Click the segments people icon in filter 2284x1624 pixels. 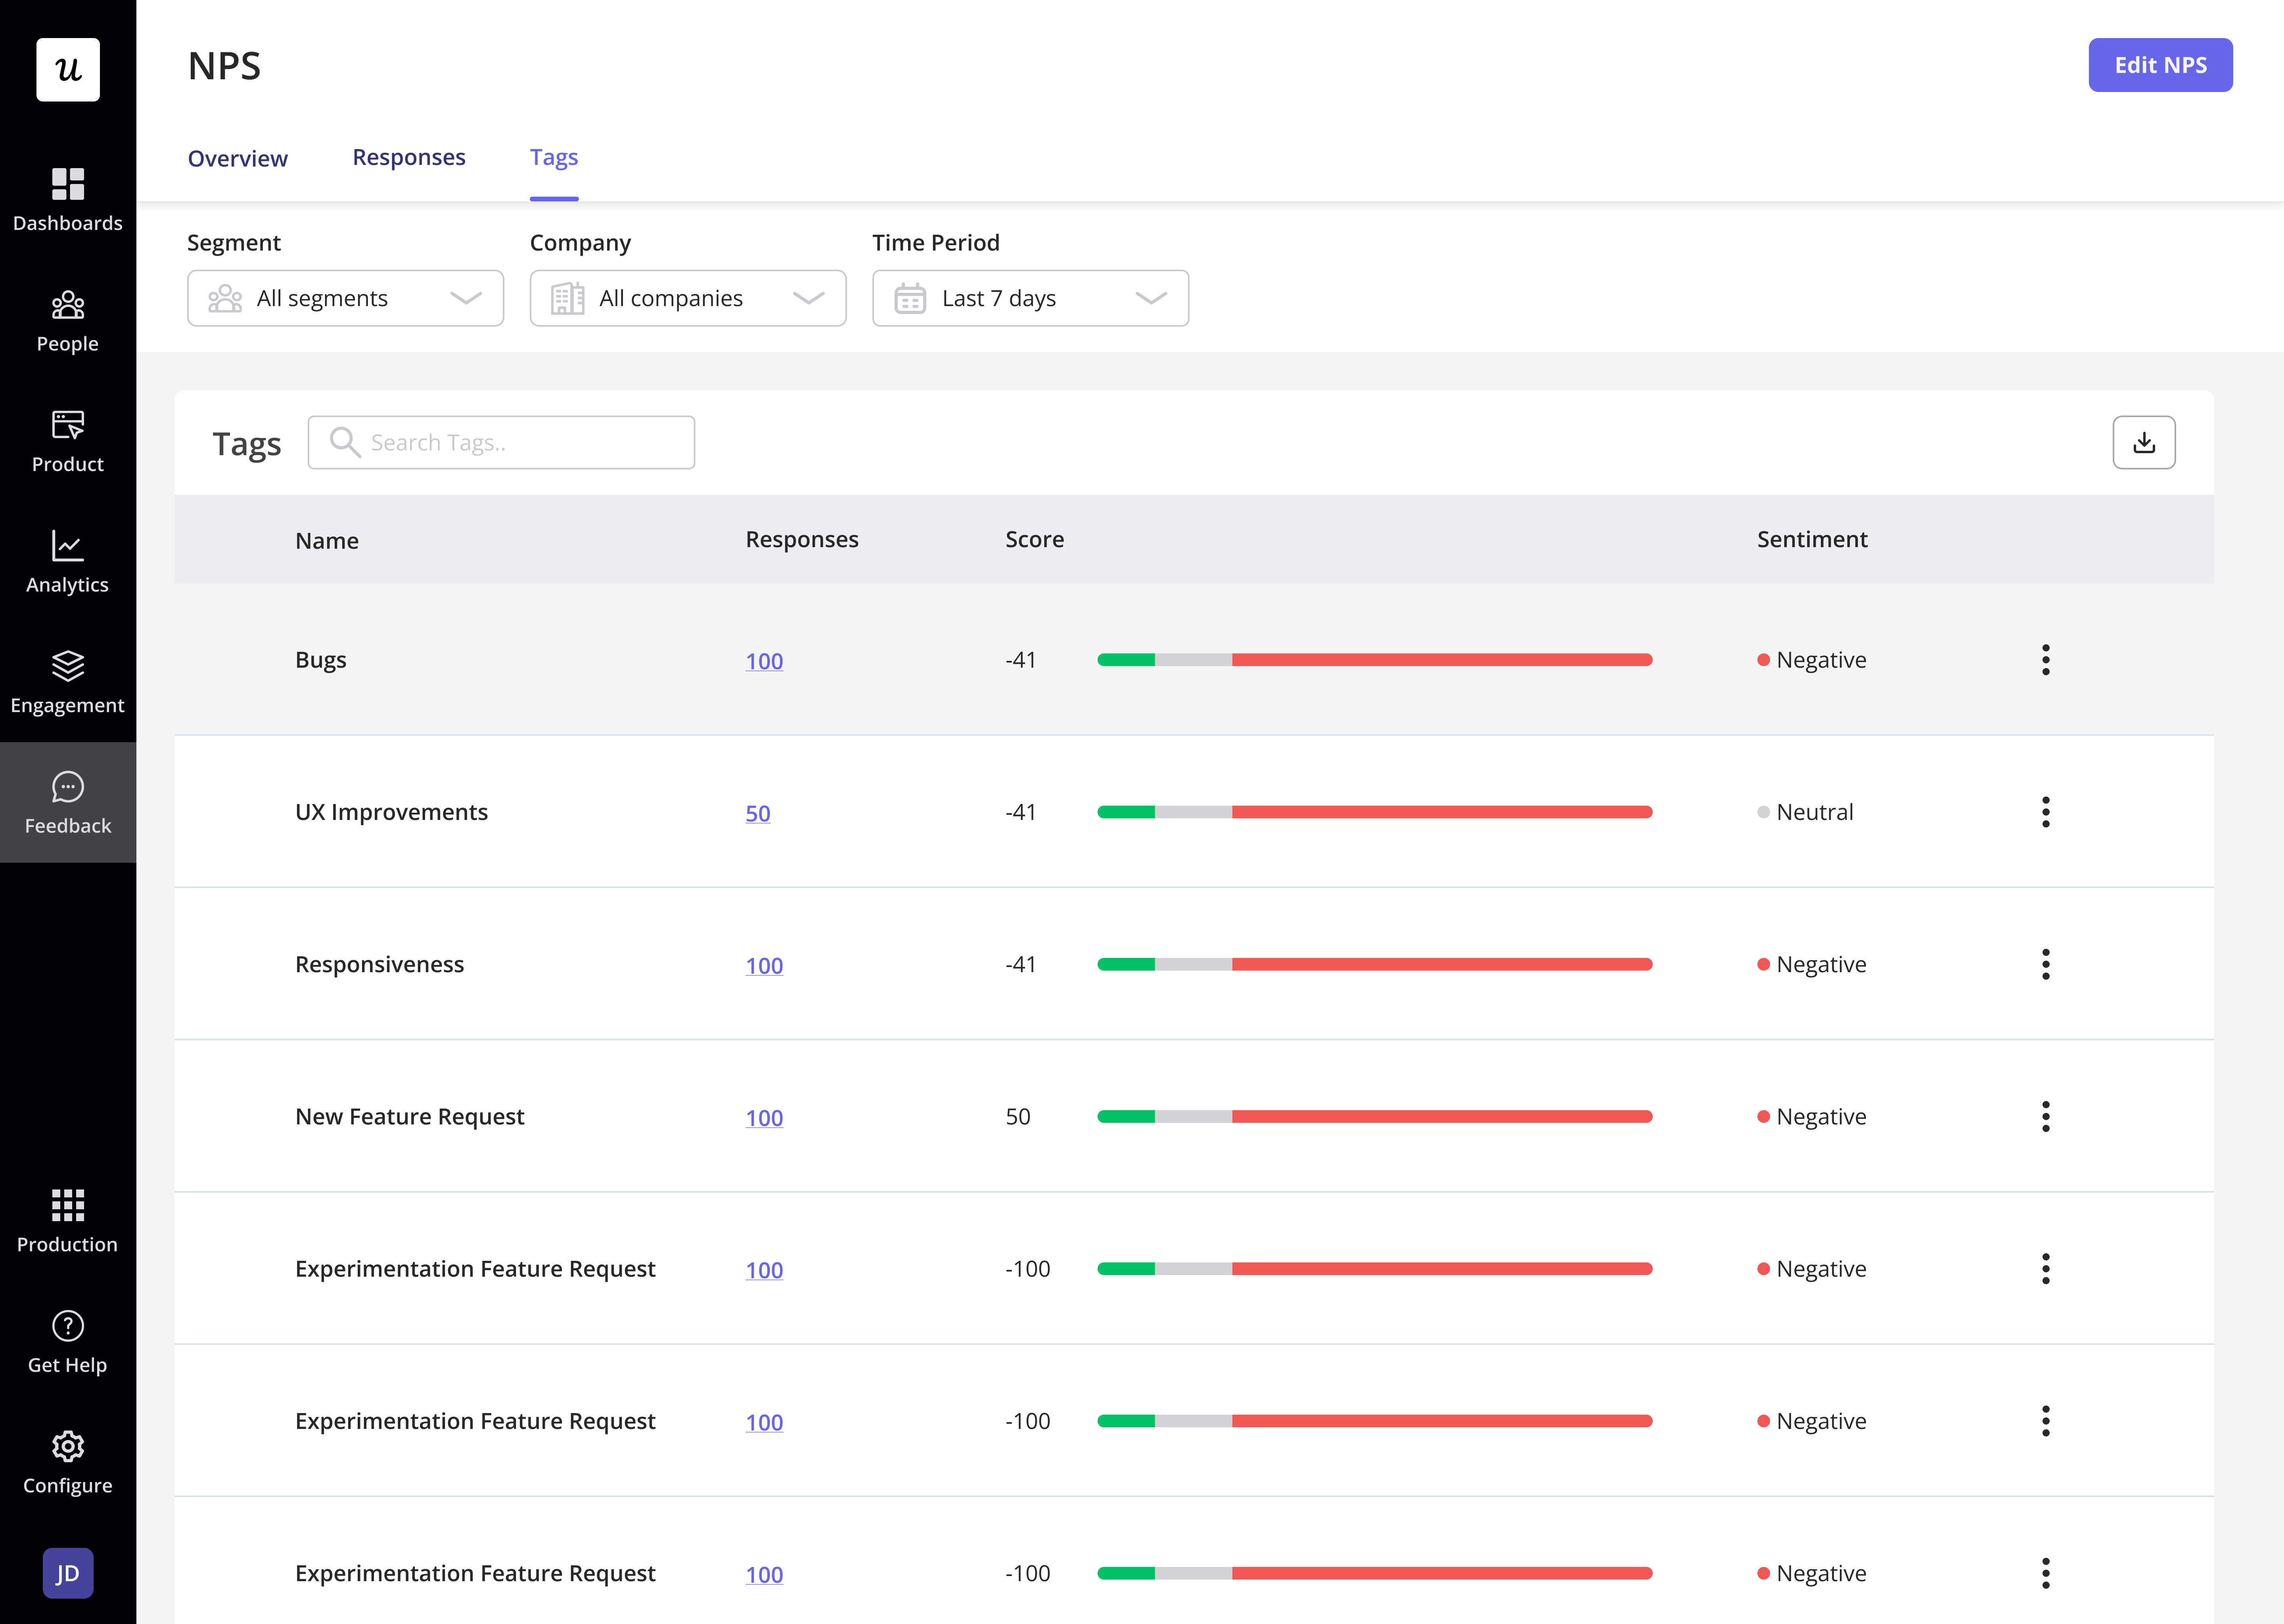[225, 298]
